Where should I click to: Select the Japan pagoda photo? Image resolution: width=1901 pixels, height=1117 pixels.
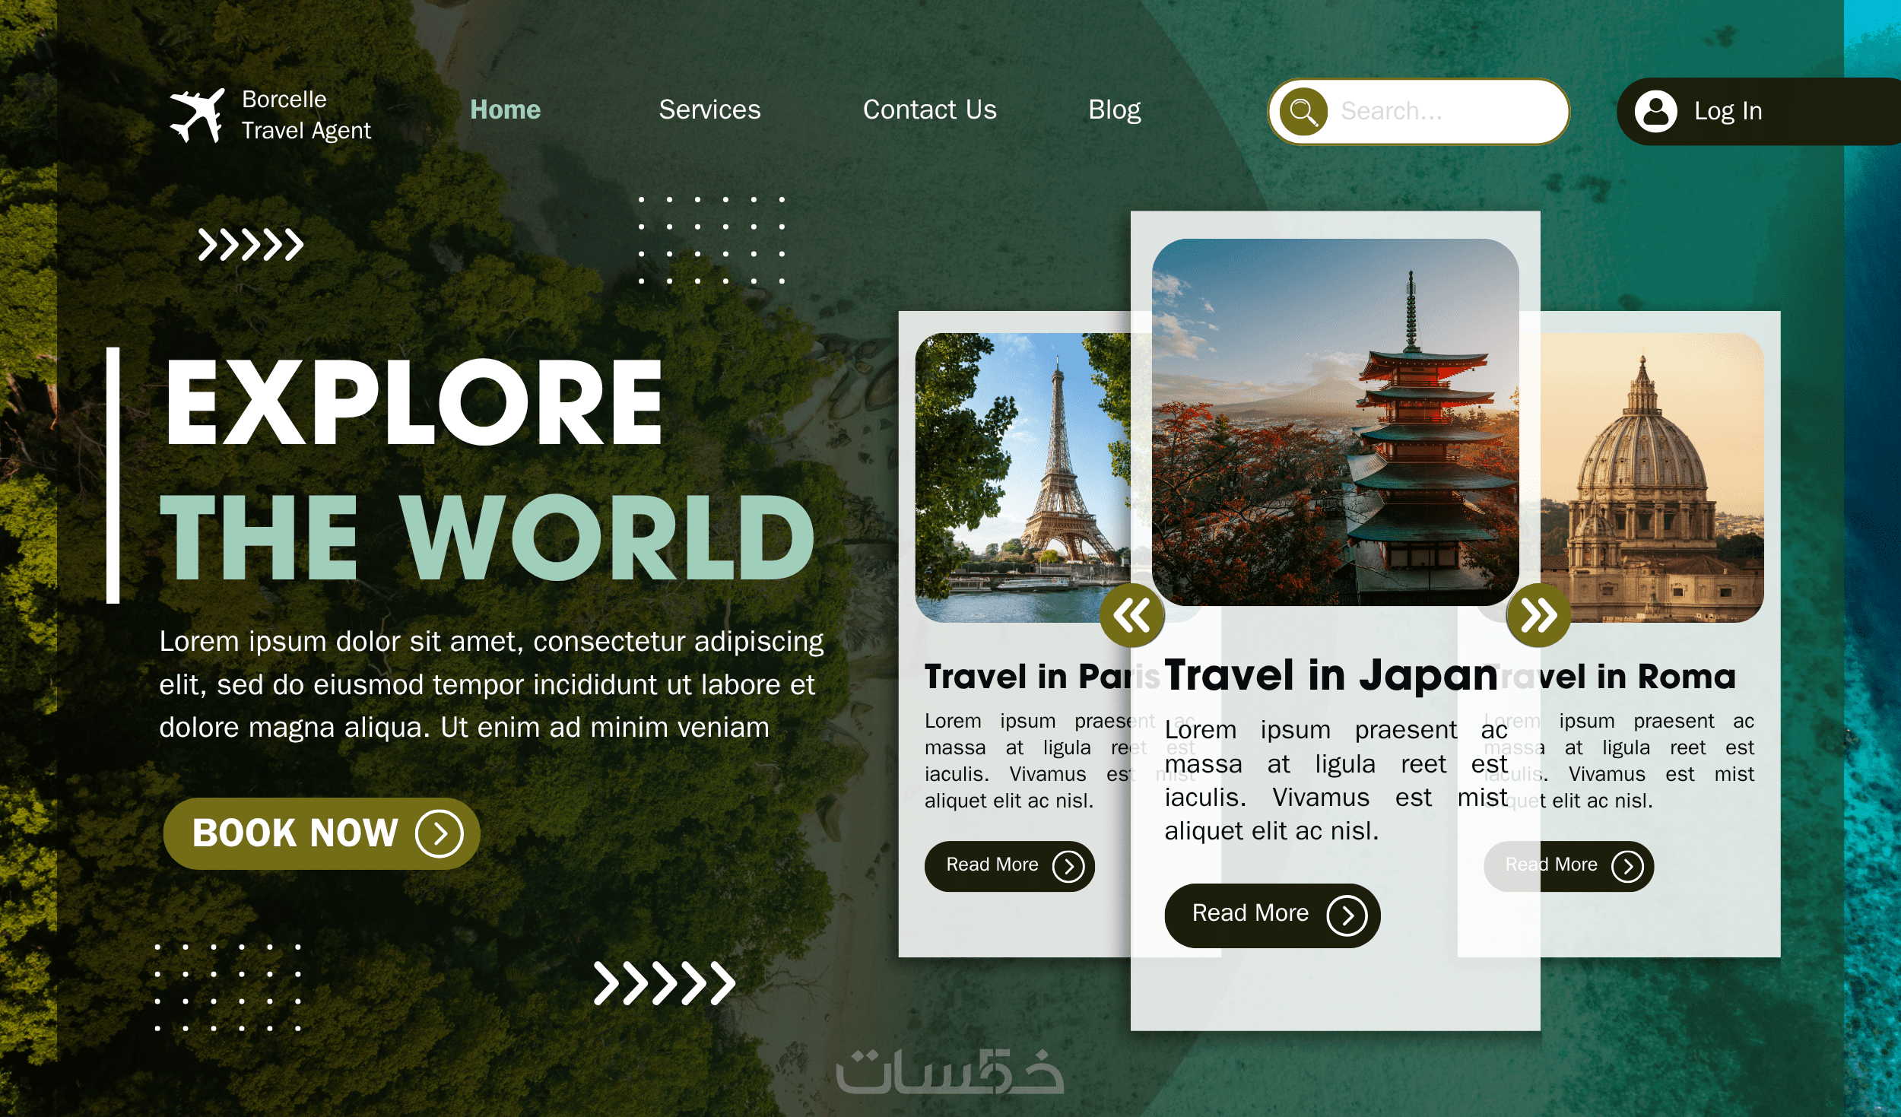pos(1335,422)
